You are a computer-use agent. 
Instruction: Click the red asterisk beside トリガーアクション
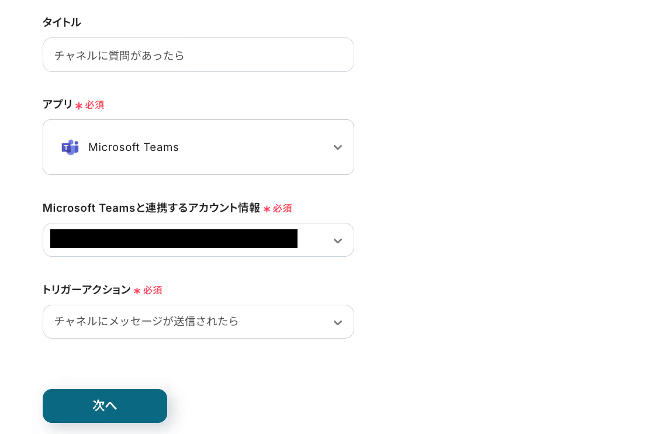tap(137, 291)
